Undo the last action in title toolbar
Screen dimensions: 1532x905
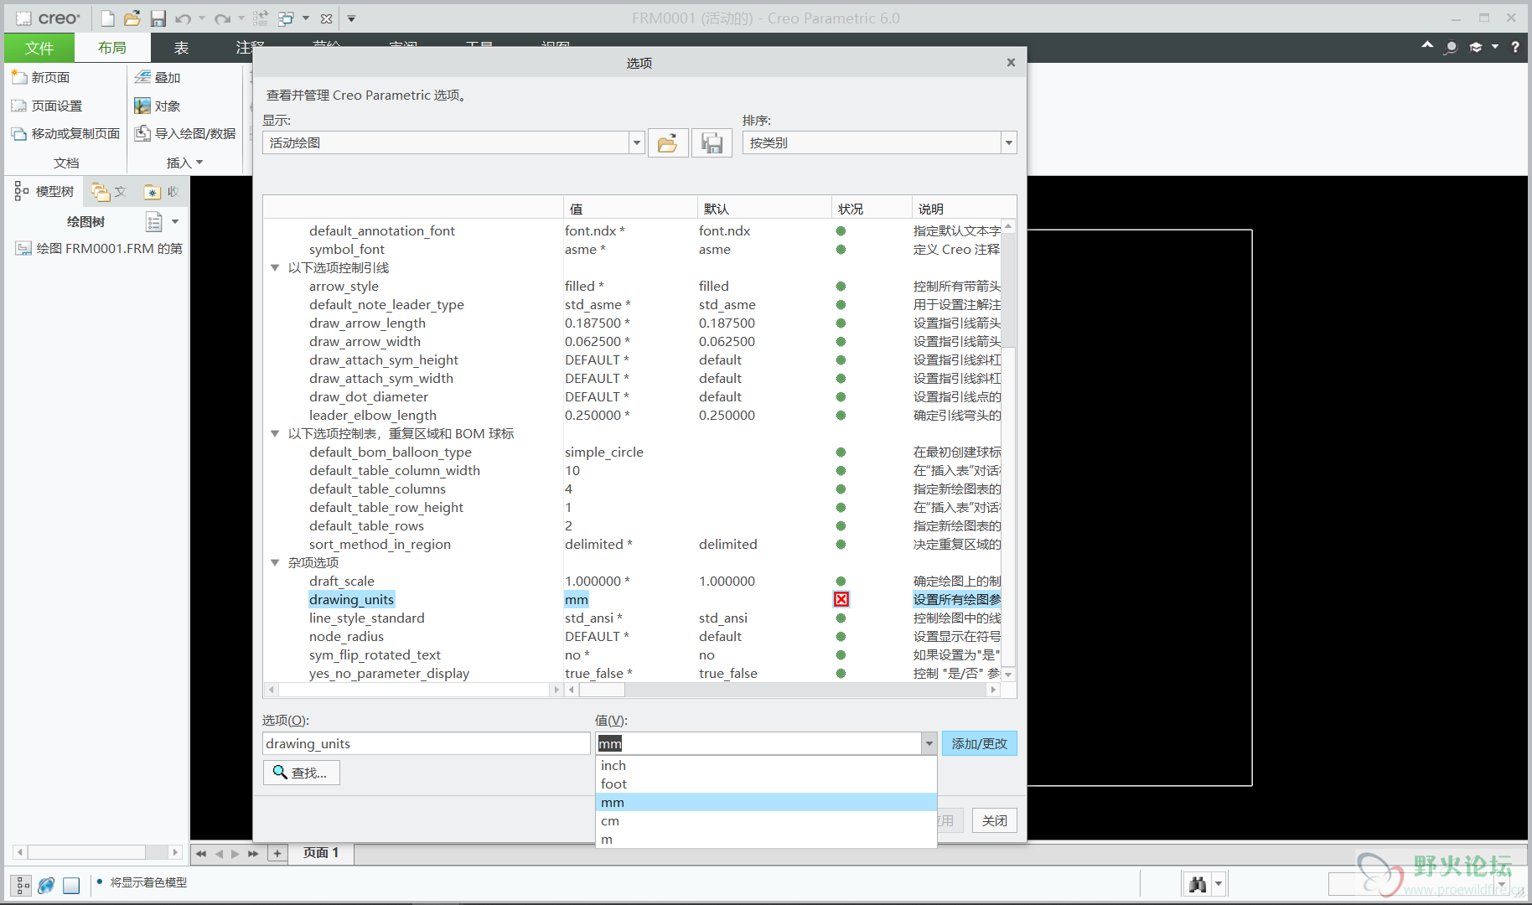click(x=184, y=18)
